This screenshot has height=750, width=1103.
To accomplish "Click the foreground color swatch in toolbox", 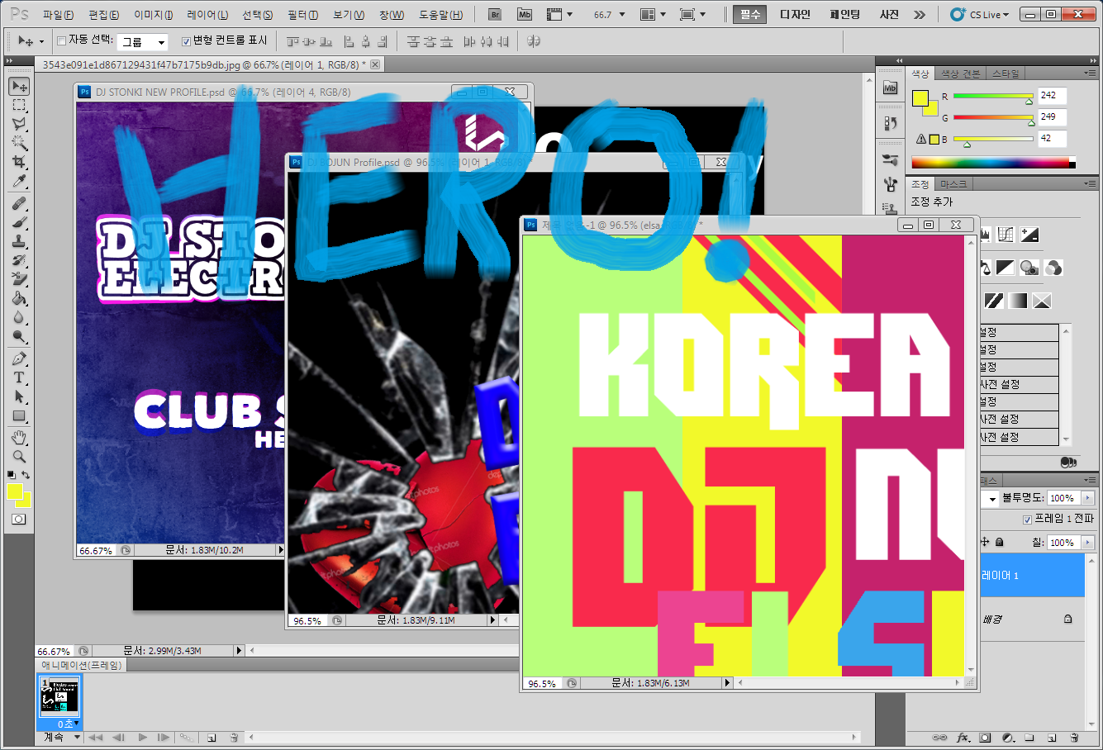I will click(x=14, y=491).
